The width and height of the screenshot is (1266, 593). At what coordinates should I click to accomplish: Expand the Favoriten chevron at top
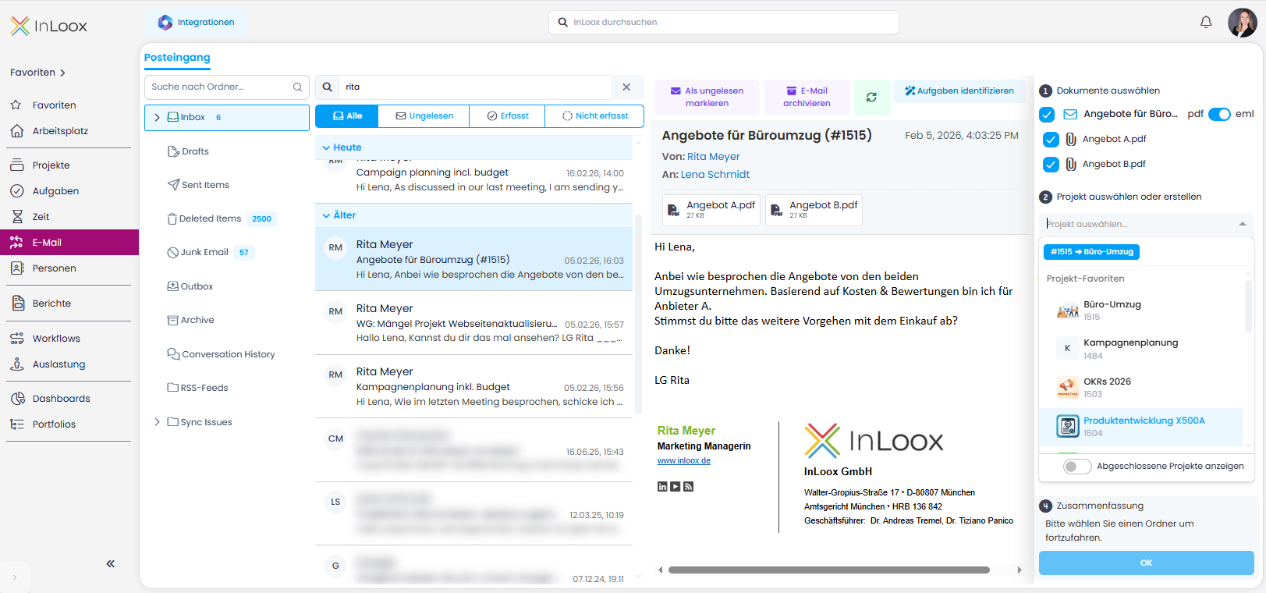pyautogui.click(x=62, y=73)
